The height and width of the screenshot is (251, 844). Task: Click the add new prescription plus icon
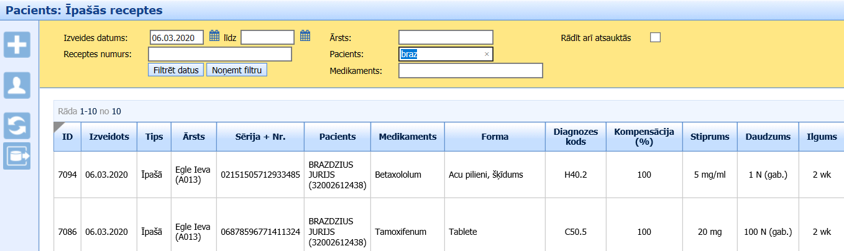point(17,45)
